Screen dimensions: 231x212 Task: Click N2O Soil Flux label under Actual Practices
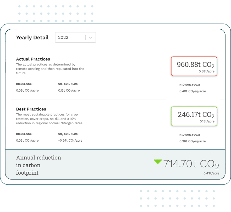pos(189,85)
